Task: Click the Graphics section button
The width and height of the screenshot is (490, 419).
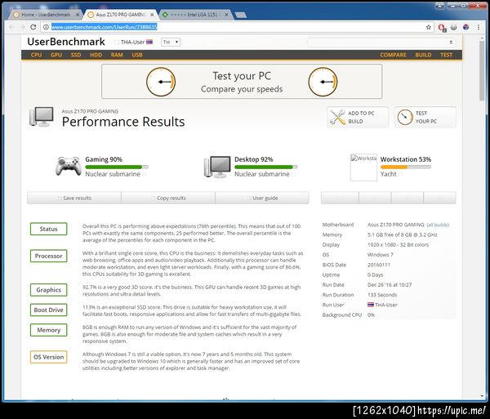Action: (48, 290)
